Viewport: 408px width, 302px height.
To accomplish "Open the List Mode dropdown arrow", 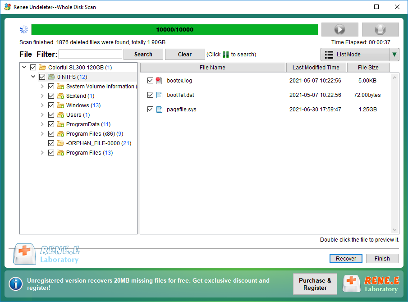I will 394,55.
